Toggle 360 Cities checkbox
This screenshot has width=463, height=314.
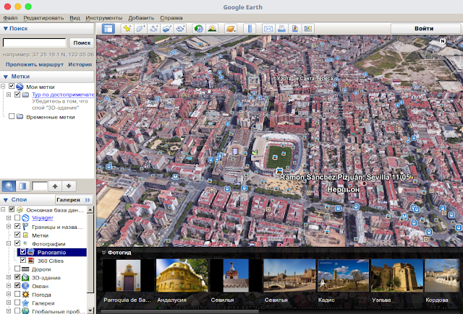22,260
